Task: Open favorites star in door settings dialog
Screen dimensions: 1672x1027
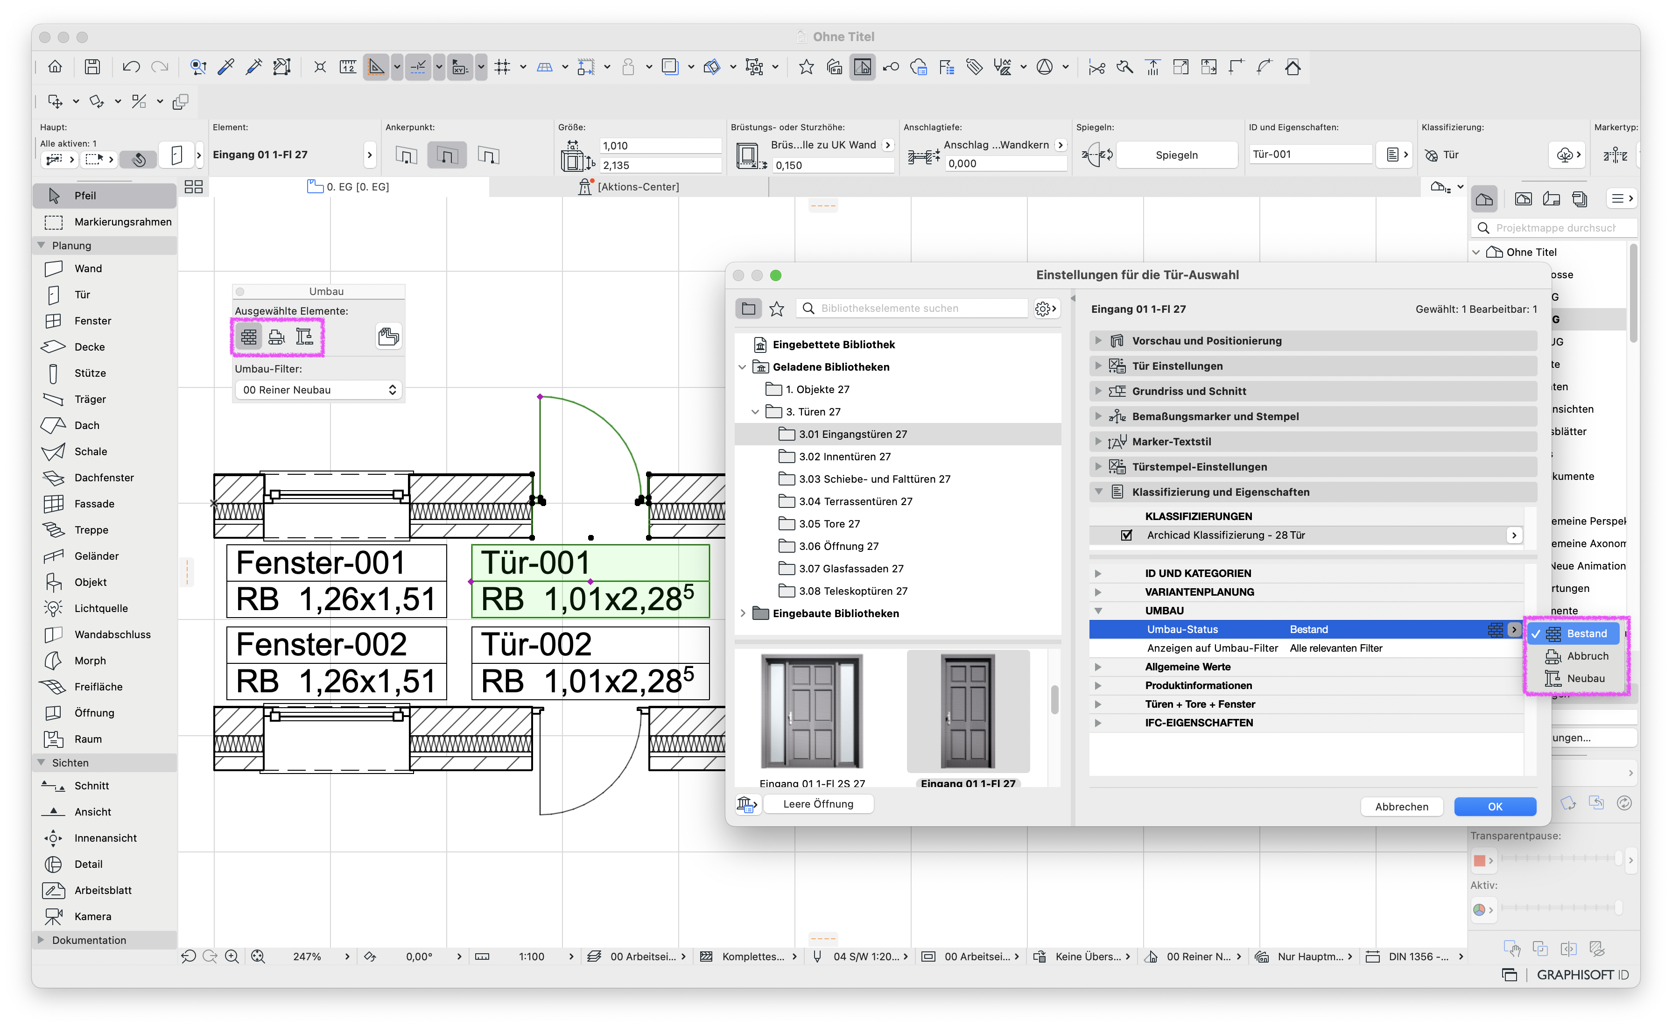Action: (x=777, y=309)
